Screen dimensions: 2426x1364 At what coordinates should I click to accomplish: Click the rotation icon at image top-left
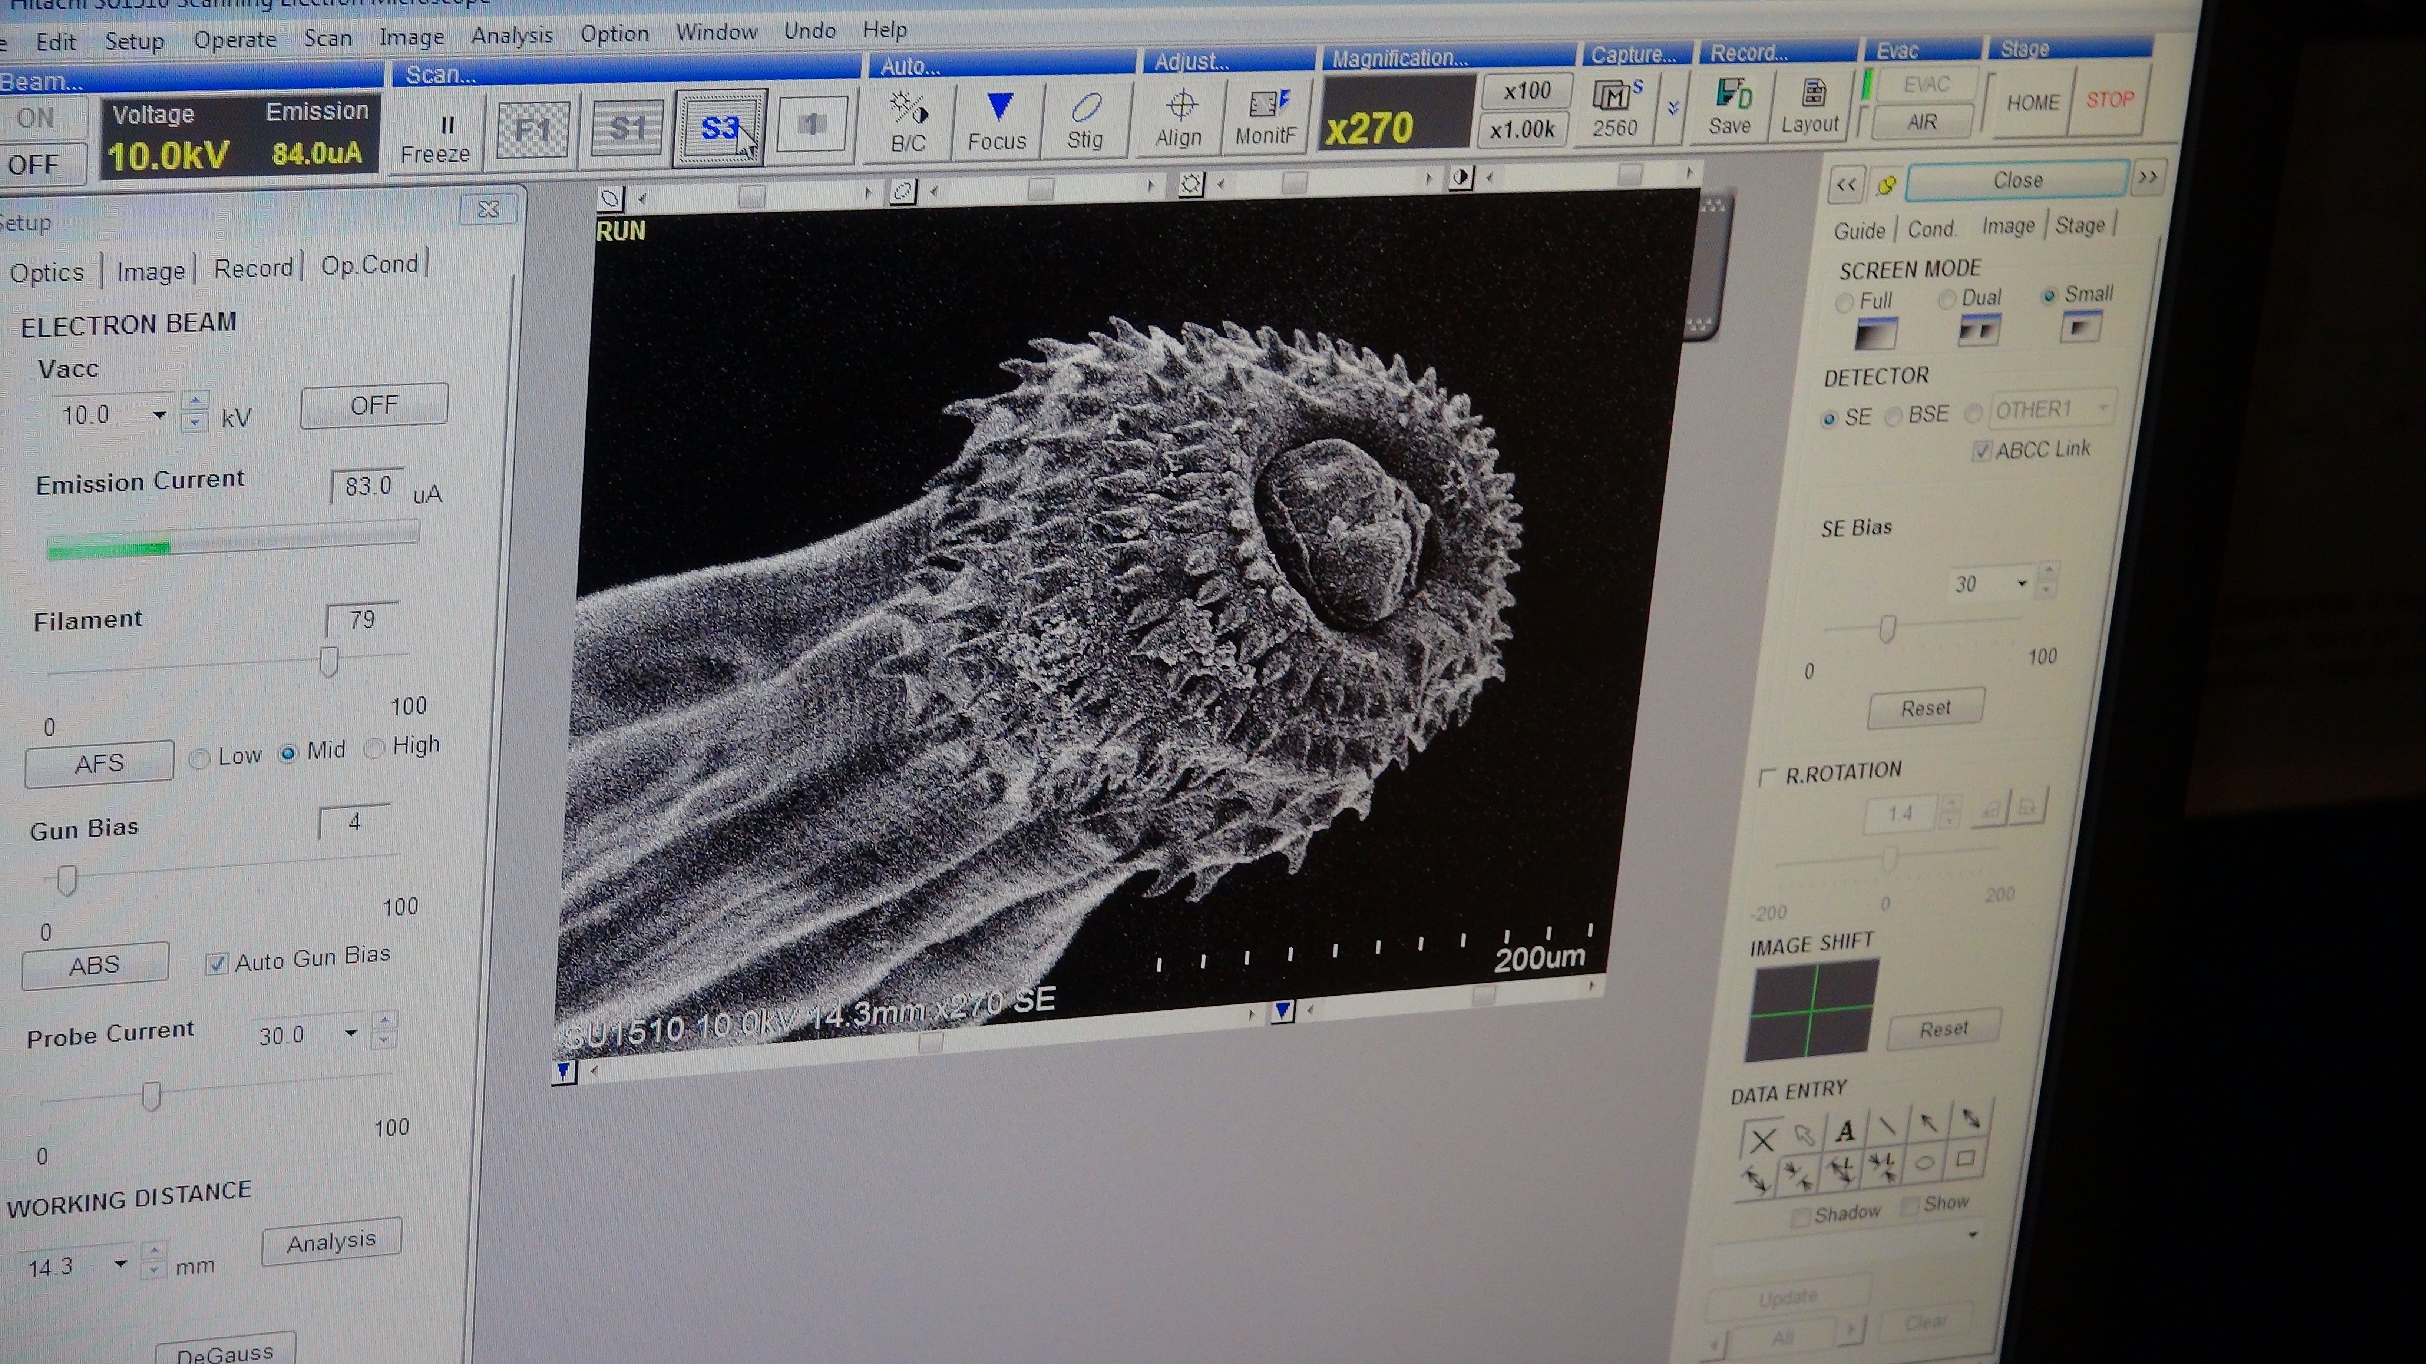tap(610, 199)
